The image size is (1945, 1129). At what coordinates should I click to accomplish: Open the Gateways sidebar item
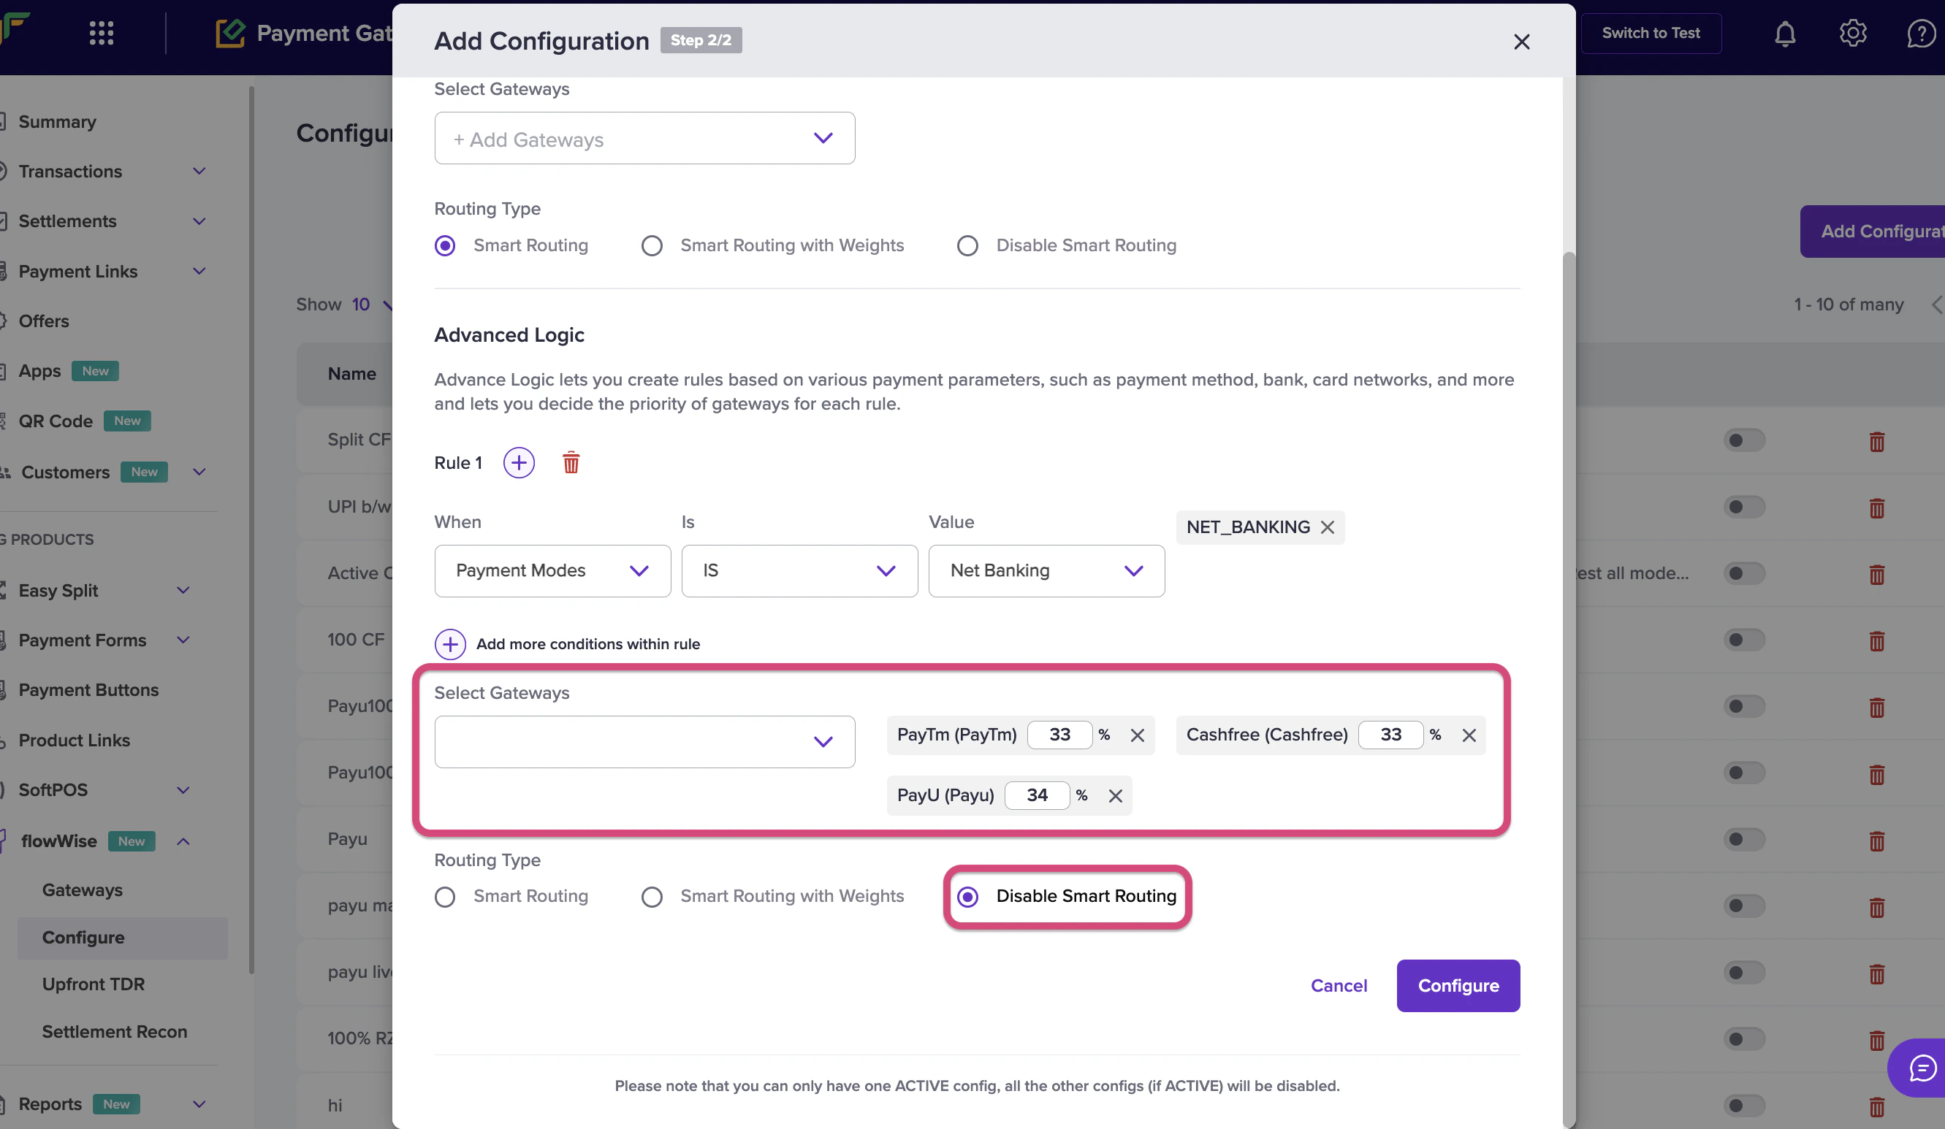[x=83, y=890]
